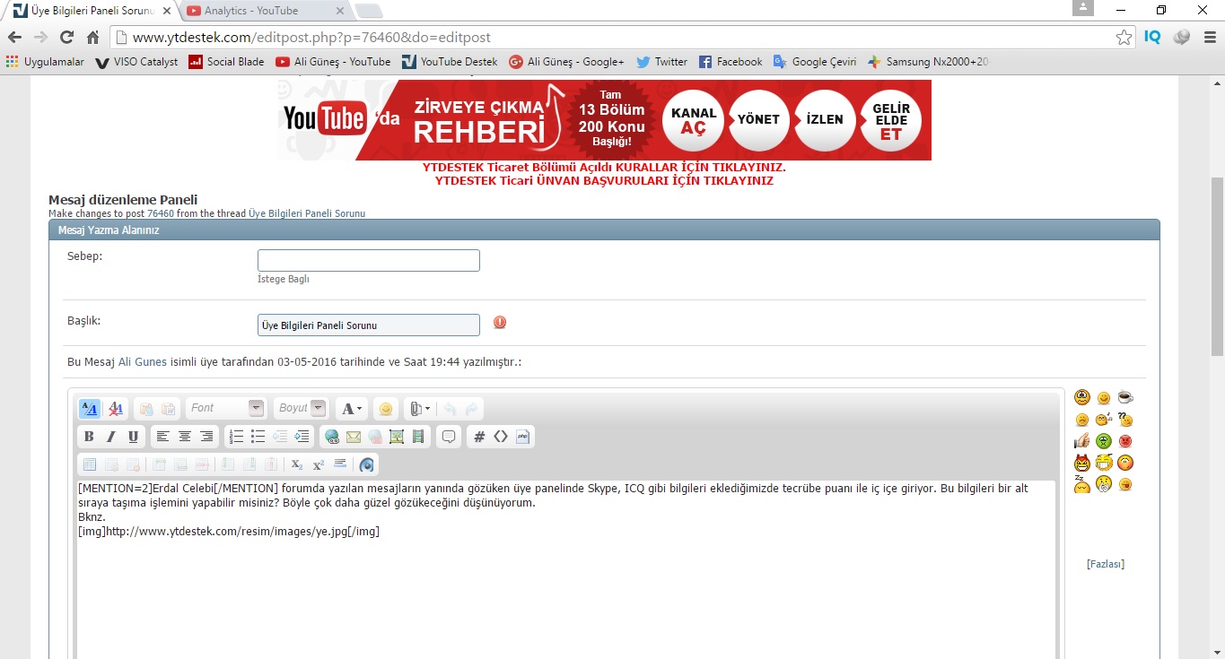The image size is (1225, 659).
Task: Center-align the message text
Action: 185,437
